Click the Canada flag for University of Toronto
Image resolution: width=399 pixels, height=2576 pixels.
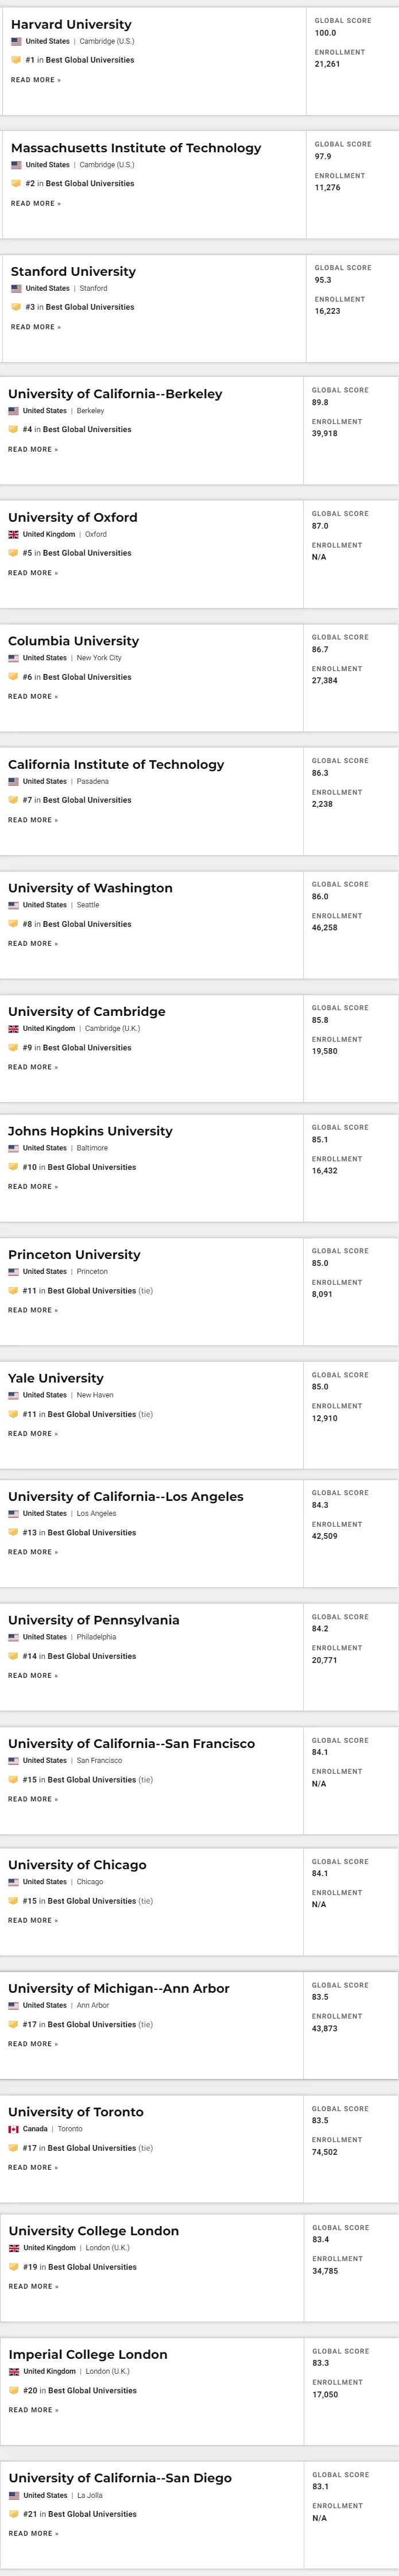point(14,2129)
